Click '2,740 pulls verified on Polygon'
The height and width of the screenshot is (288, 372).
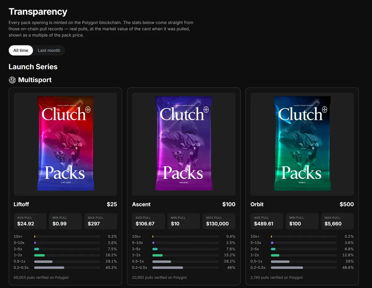coord(277,277)
